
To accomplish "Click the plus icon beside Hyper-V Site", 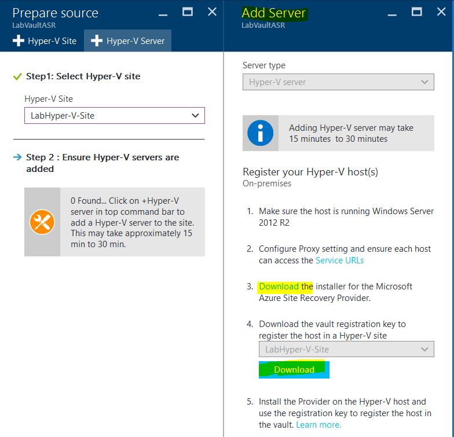I will tap(19, 41).
